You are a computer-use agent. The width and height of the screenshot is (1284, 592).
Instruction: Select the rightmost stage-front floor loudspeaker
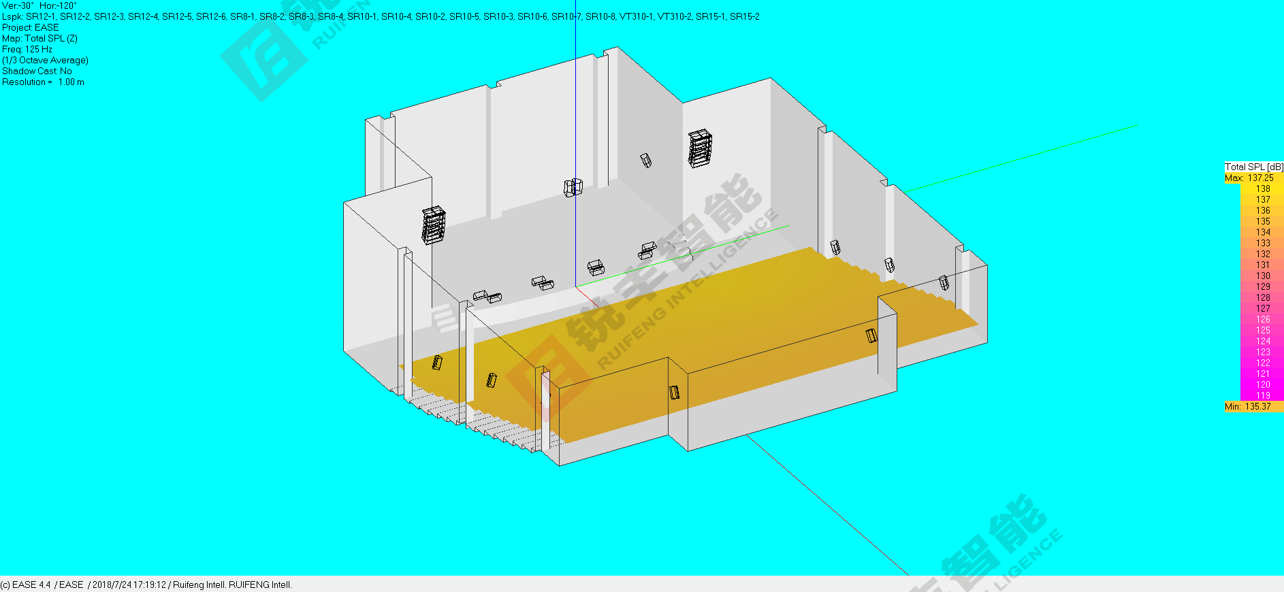point(647,250)
